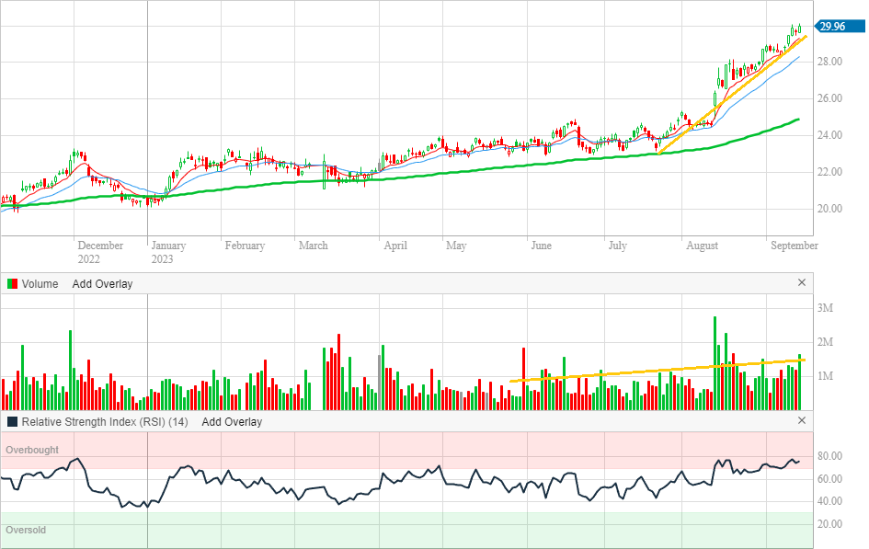869x549 pixels.
Task: Open Add Overlay for the Volume panel
Action: [x=102, y=284]
